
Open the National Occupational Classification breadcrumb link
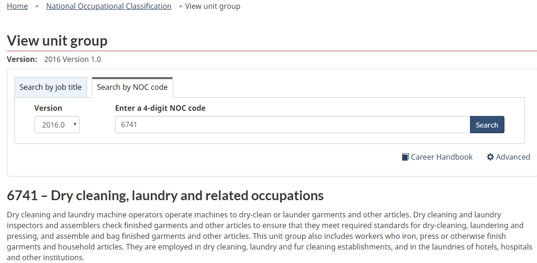[109, 6]
